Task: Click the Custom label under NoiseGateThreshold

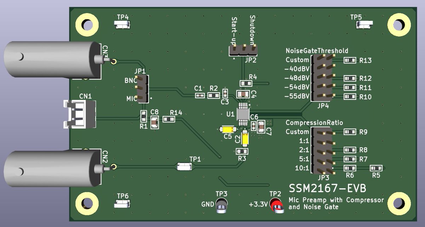Action: (297, 60)
